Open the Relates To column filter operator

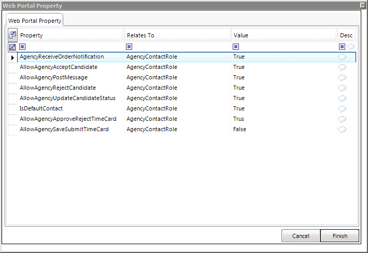[x=129, y=47]
